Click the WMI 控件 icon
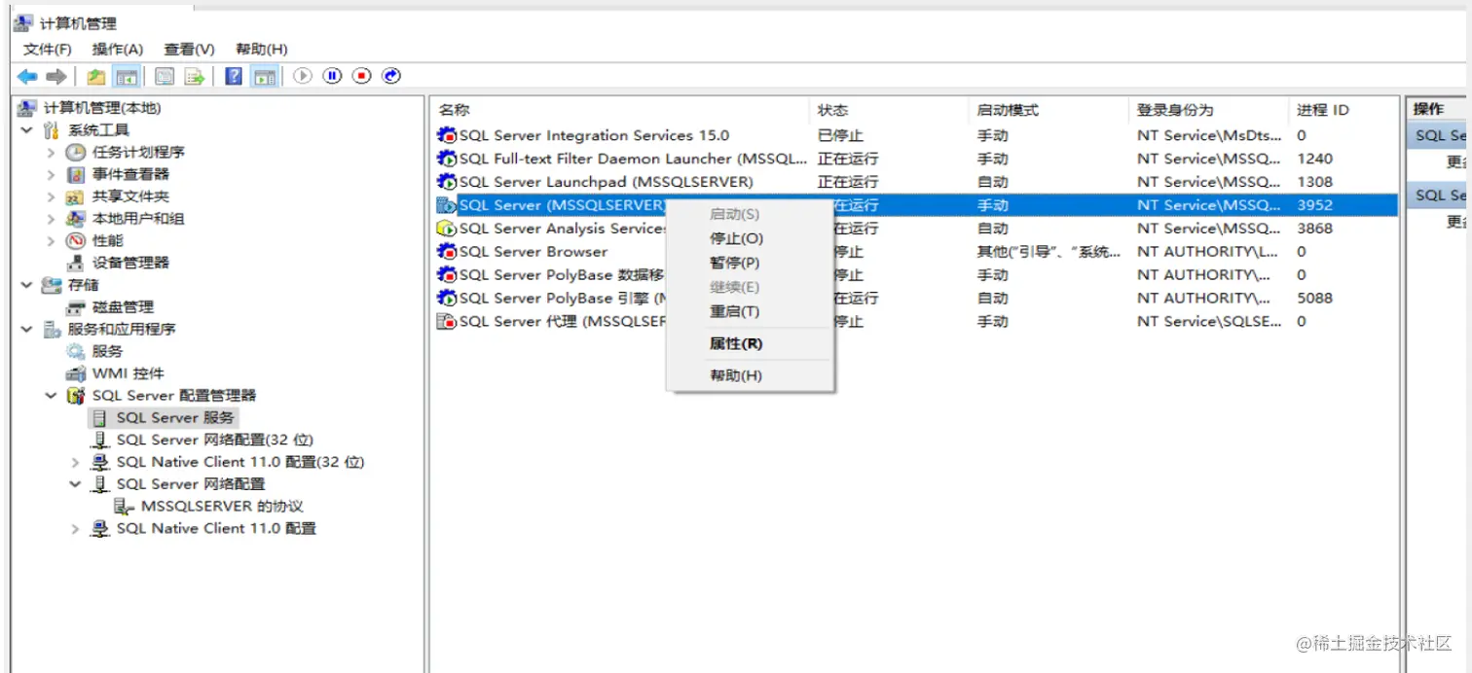Screen dimensions: 1472x673 point(76,373)
